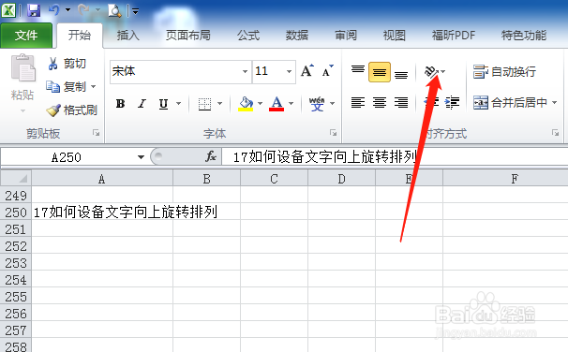Apply the red font color
The image size is (568, 352).
[277, 104]
